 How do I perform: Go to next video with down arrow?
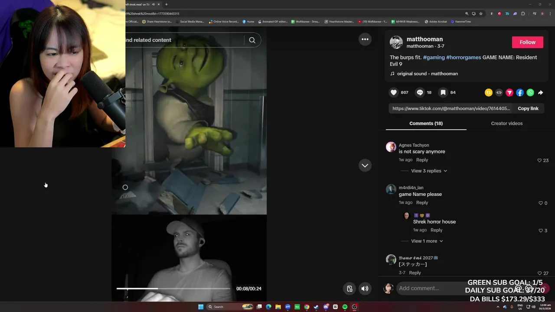pos(365,165)
